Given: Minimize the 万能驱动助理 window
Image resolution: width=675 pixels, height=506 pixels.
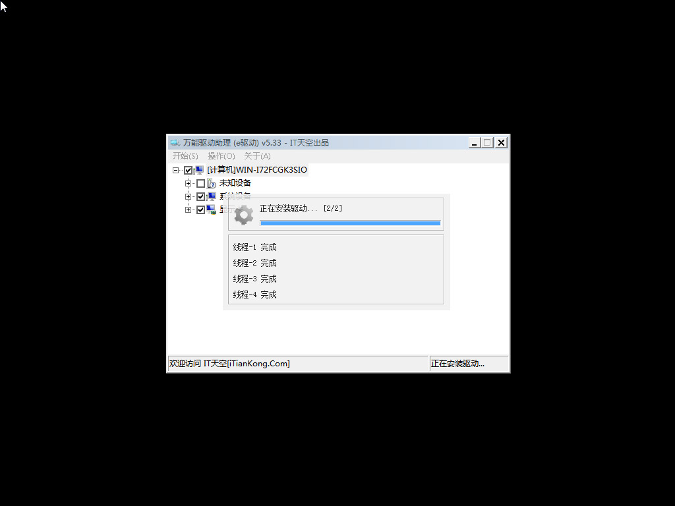Looking at the screenshot, I should (x=475, y=142).
